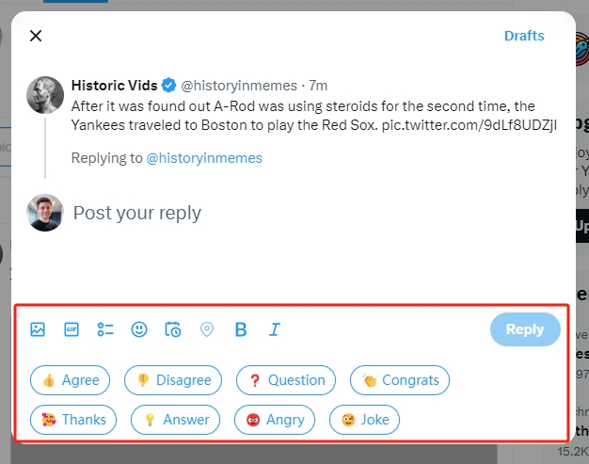Open the pic.twitter.com link in tweet
Viewport: 589px width, 464px height.
pyautogui.click(x=469, y=124)
